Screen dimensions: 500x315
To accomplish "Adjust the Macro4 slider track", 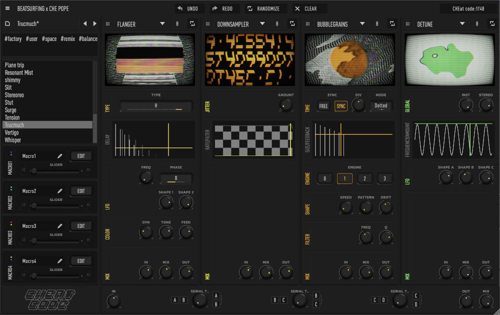I will click(56, 275).
